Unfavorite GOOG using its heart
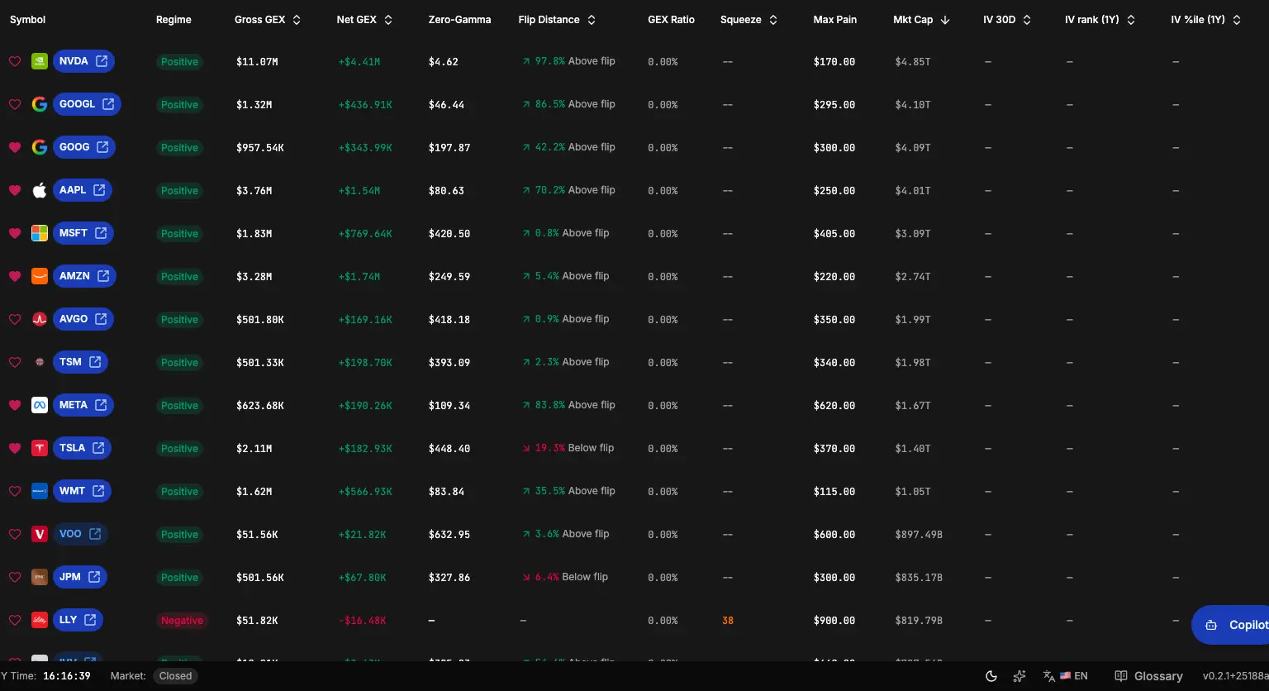The width and height of the screenshot is (1269, 691). point(14,147)
